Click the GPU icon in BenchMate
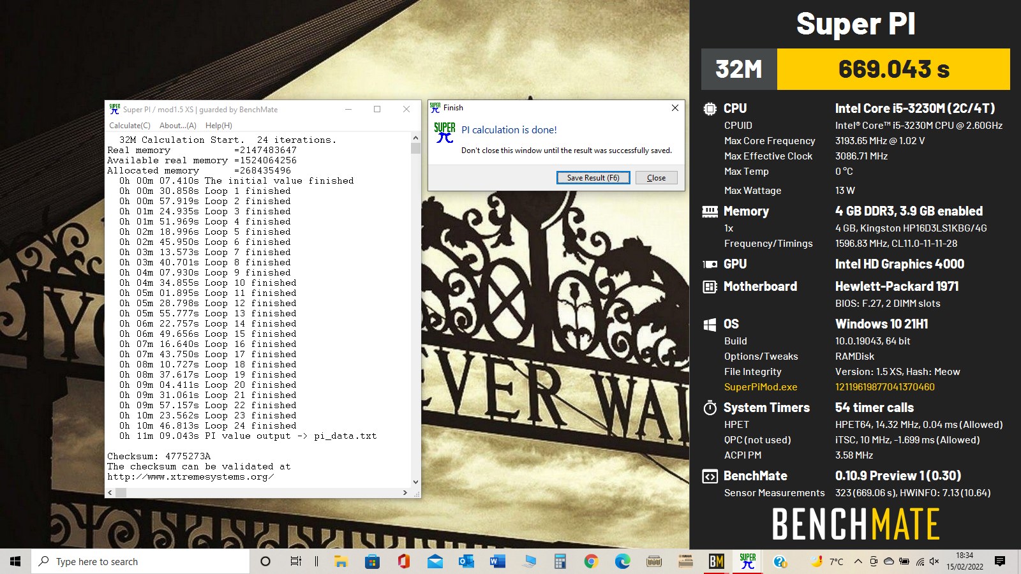Image resolution: width=1021 pixels, height=574 pixels. 710,264
